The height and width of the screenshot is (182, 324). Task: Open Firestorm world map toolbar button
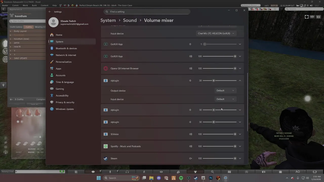pyautogui.click(x=229, y=172)
